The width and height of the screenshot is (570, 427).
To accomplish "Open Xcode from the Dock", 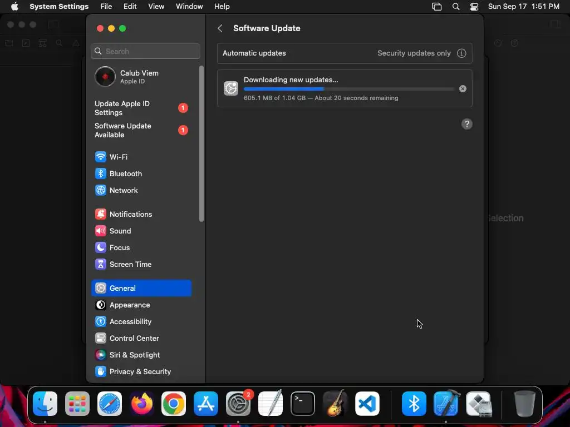I will click(x=446, y=404).
